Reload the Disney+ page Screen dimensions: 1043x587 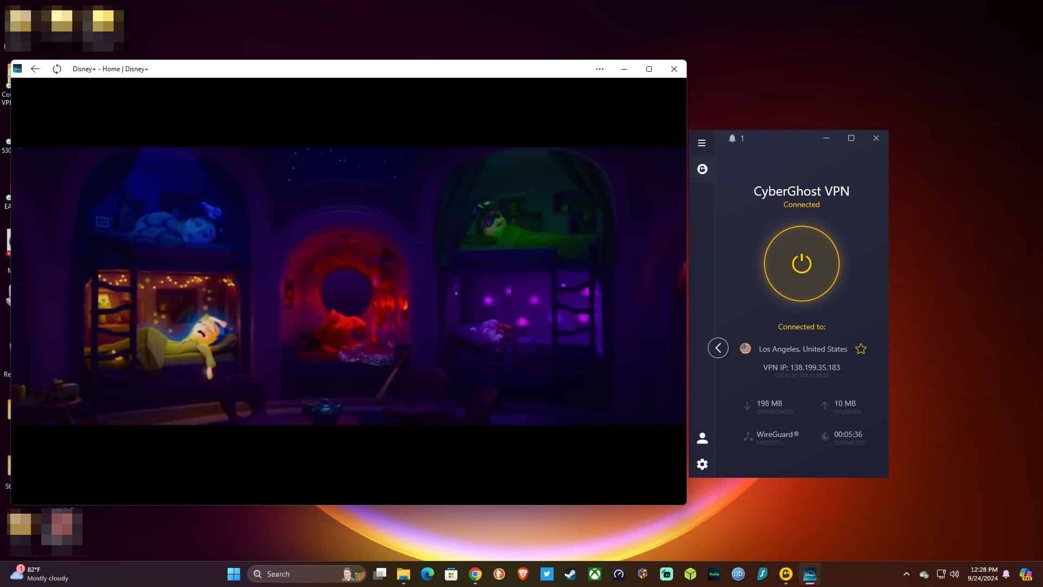pos(56,69)
